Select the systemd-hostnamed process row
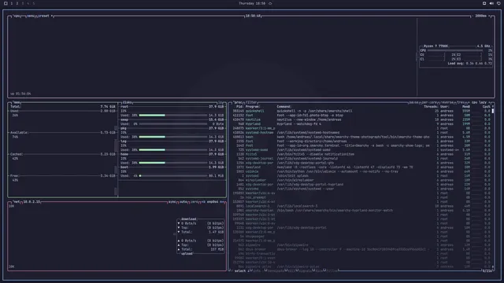 [361, 133]
